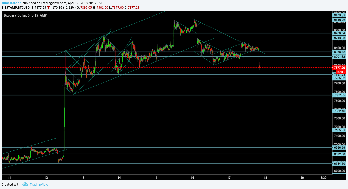Click the 8268.84 price level label
This screenshot has height=189, width=348.
(339, 33)
